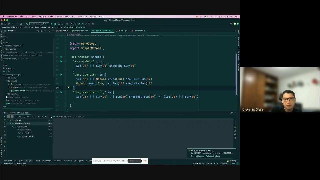Viewport: 320px width, 180px height.
Task: Hide the screen sharing notification
Action: click(144, 161)
